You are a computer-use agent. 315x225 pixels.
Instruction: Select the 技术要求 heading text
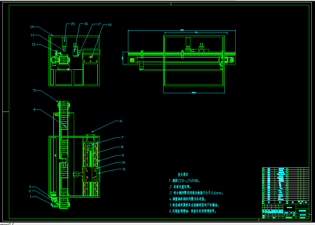coord(183,174)
